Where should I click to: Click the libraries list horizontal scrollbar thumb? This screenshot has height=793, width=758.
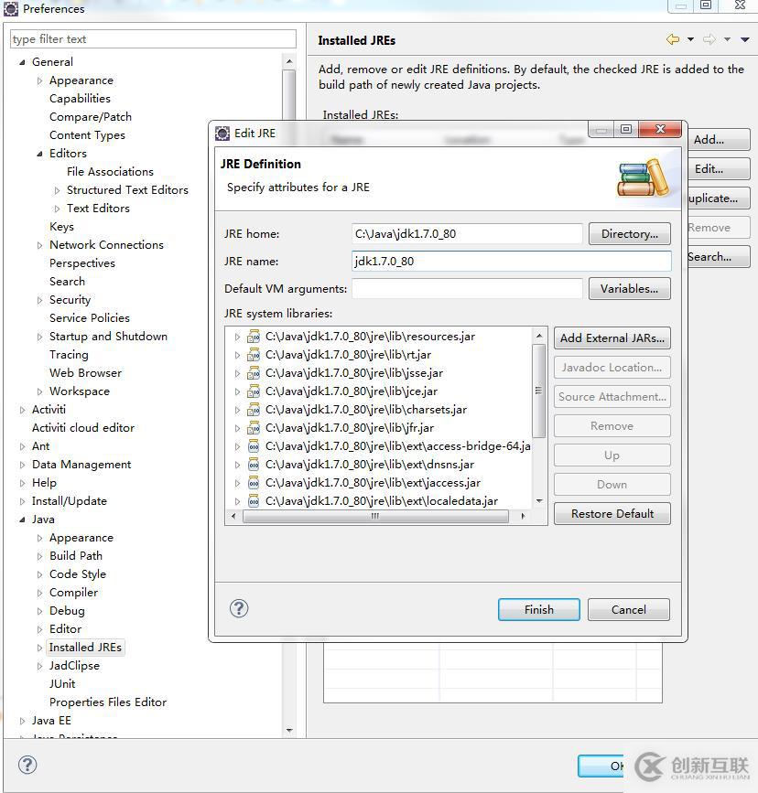pyautogui.click(x=375, y=516)
